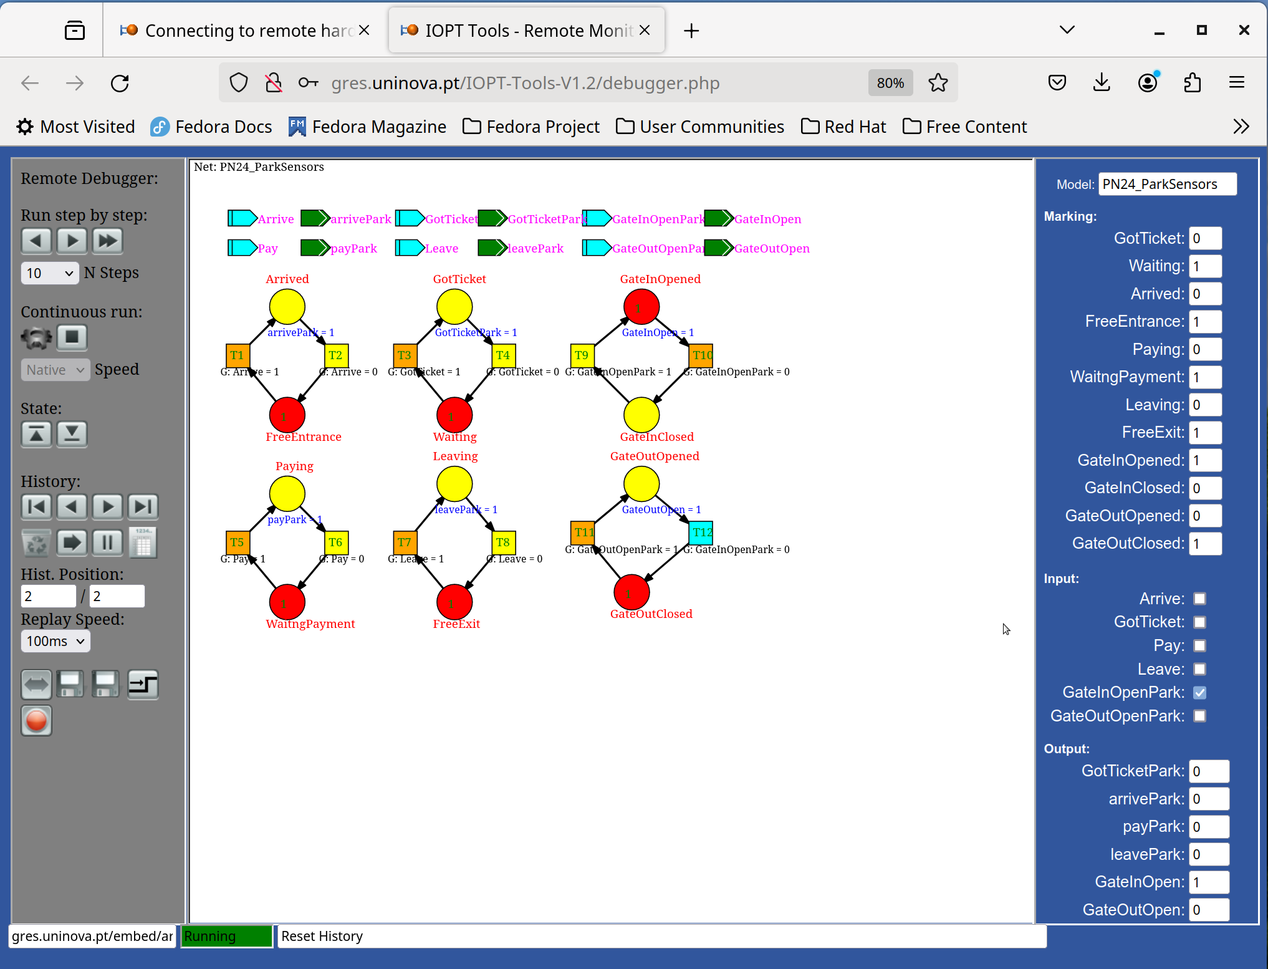Open the Most Visited bookmarks menu
Image resolution: width=1268 pixels, height=969 pixels.
point(76,127)
